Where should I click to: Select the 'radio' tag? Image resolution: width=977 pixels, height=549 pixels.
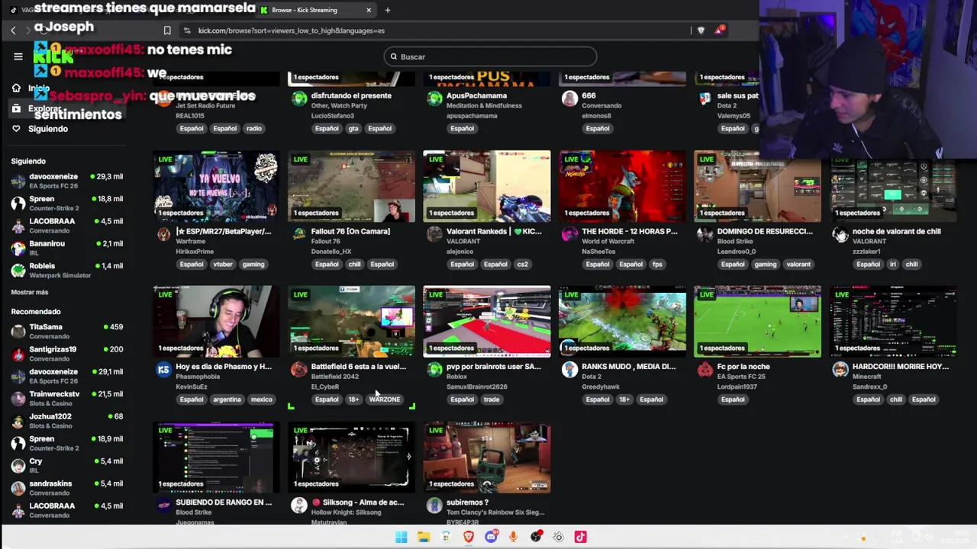click(x=254, y=129)
